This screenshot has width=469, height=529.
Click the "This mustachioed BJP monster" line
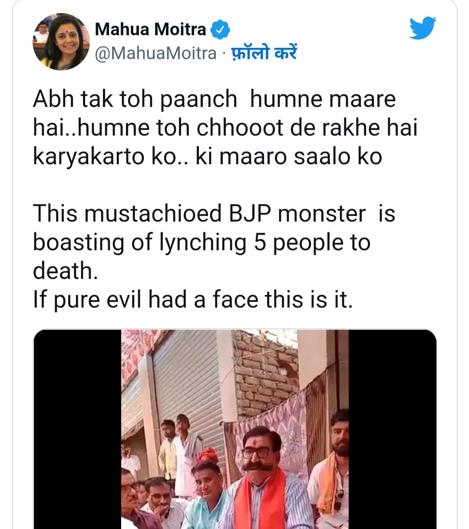click(x=214, y=214)
